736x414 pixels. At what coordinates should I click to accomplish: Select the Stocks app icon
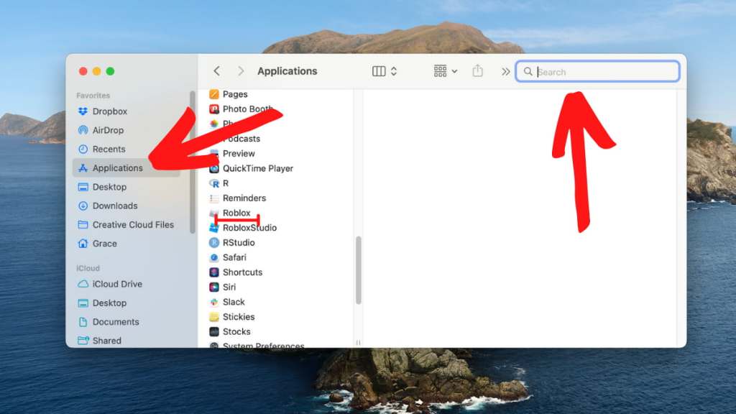click(x=214, y=331)
